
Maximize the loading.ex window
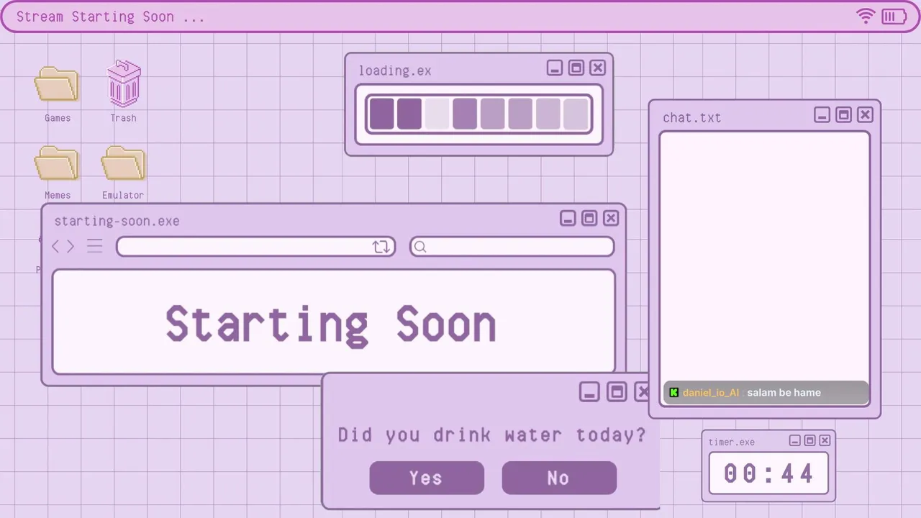pyautogui.click(x=576, y=68)
